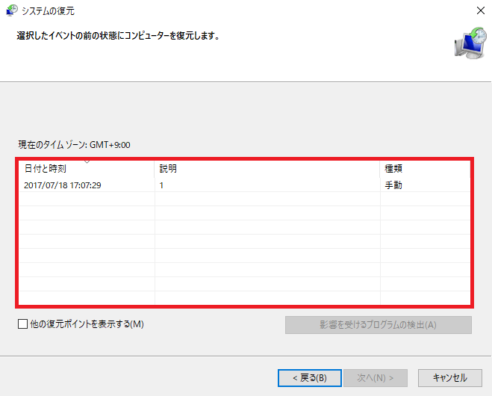This screenshot has height=396, width=492.
Task: Check 他の復元ポイントを表示する checkbox
Action: 22,324
